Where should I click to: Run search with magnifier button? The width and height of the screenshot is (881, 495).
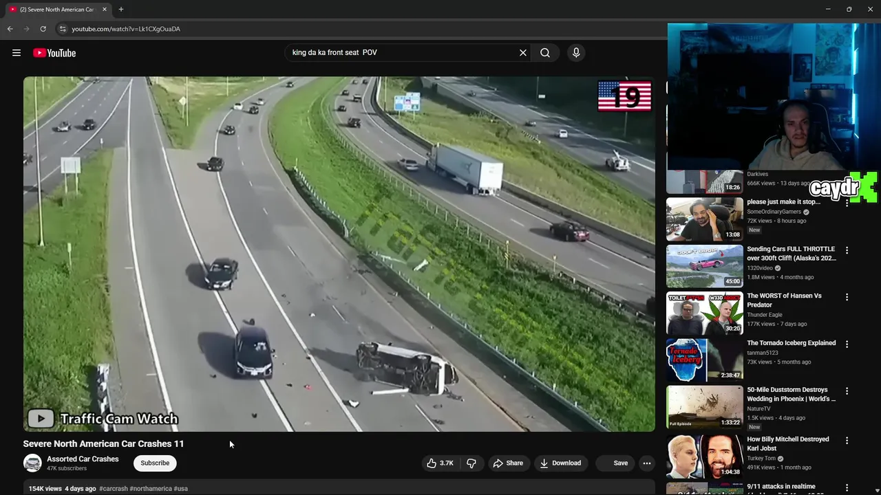[x=545, y=53]
